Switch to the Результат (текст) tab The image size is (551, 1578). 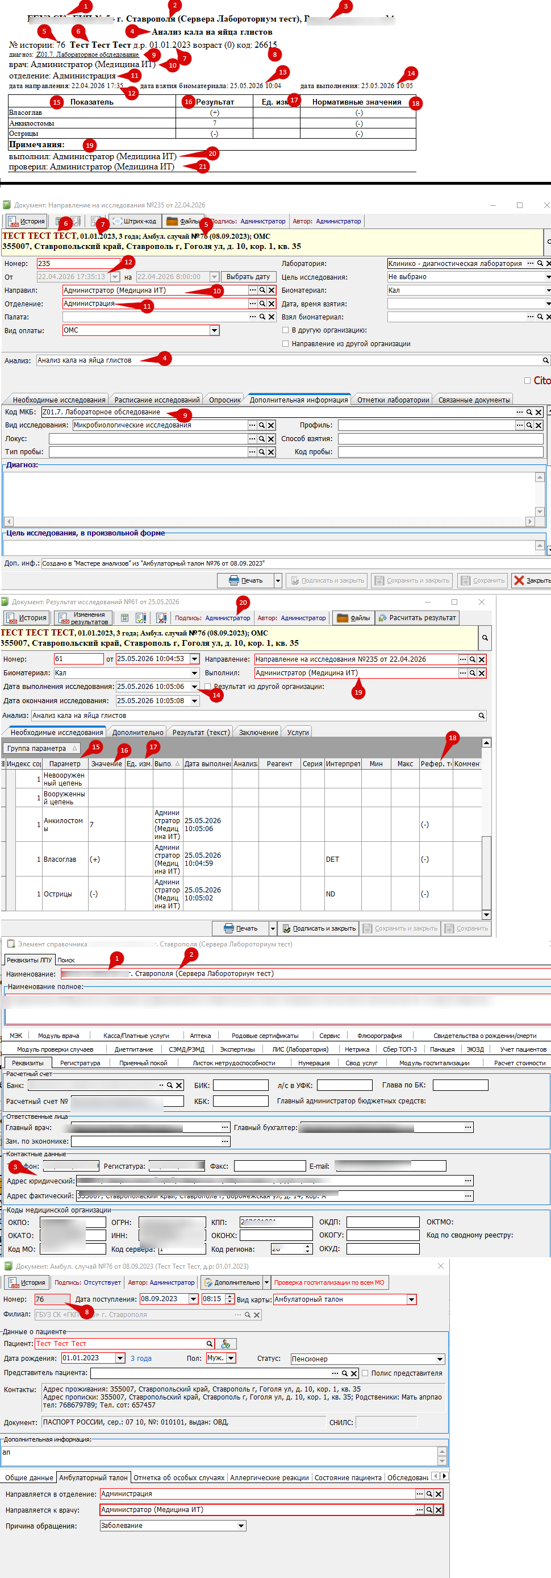tap(201, 732)
